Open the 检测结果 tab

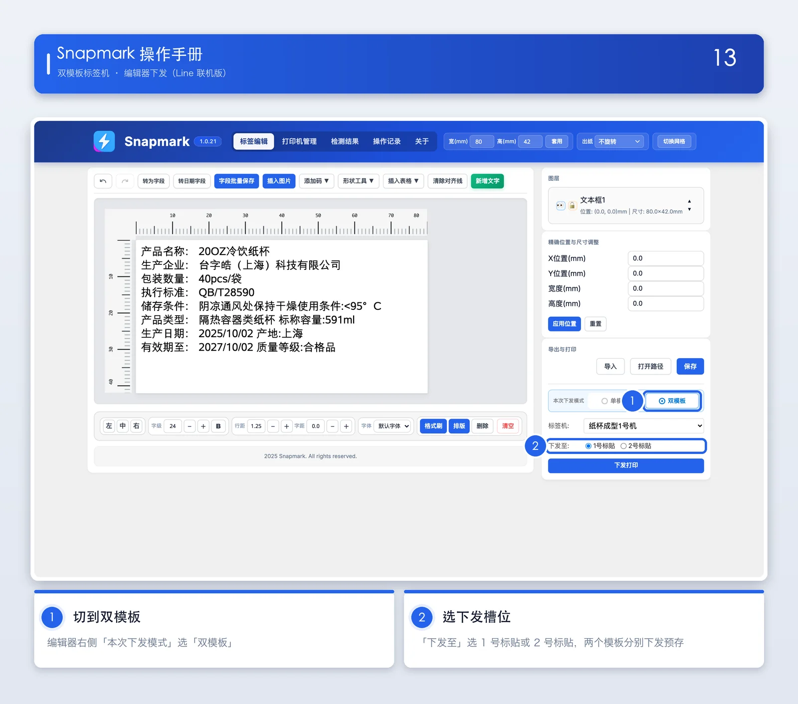pyautogui.click(x=345, y=142)
